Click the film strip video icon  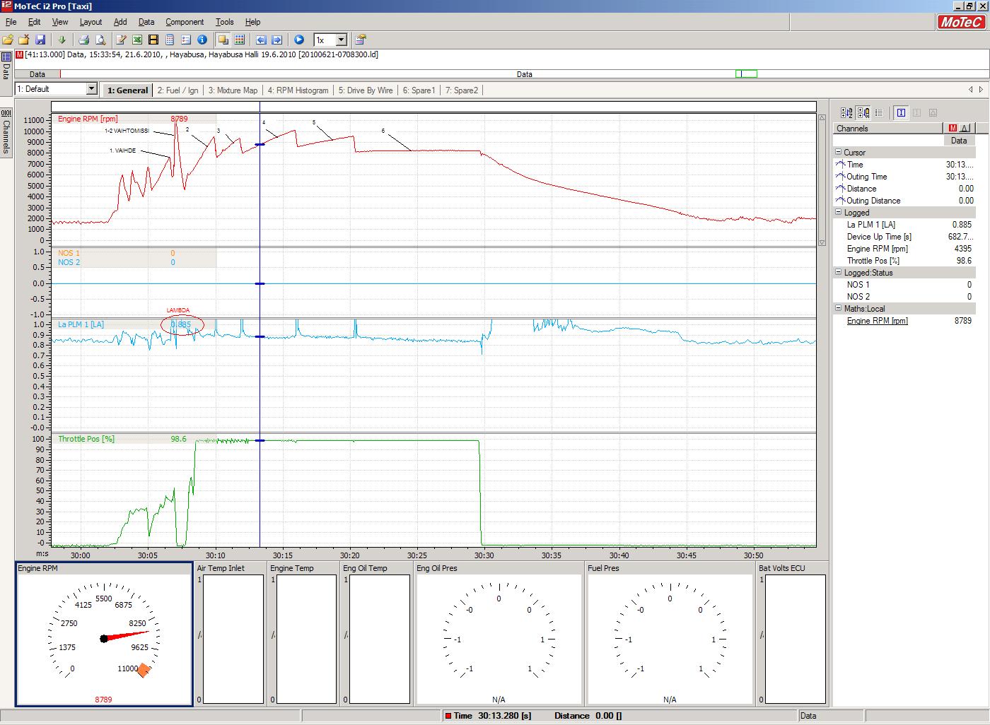click(153, 40)
